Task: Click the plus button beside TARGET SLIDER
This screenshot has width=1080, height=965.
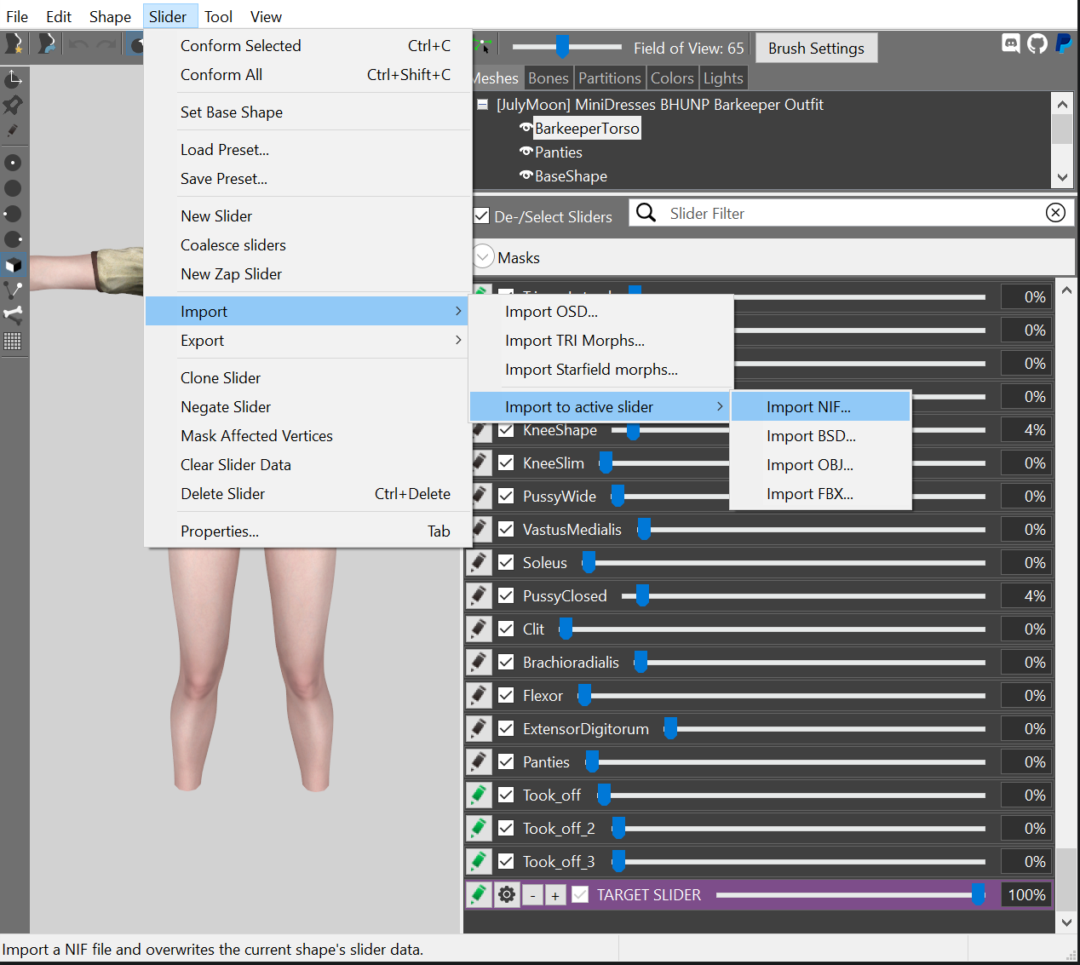Action: tap(555, 895)
